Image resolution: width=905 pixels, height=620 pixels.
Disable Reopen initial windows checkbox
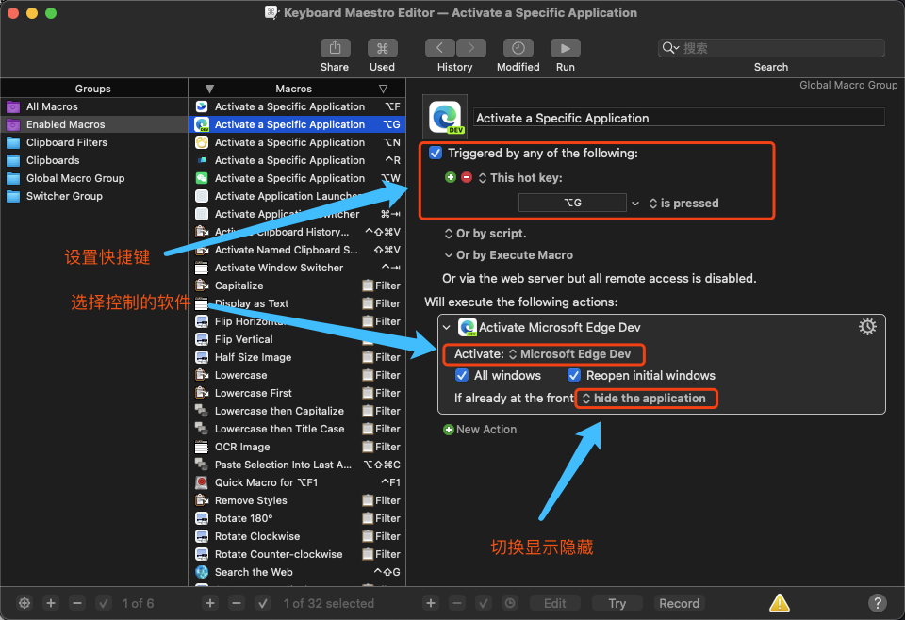574,375
